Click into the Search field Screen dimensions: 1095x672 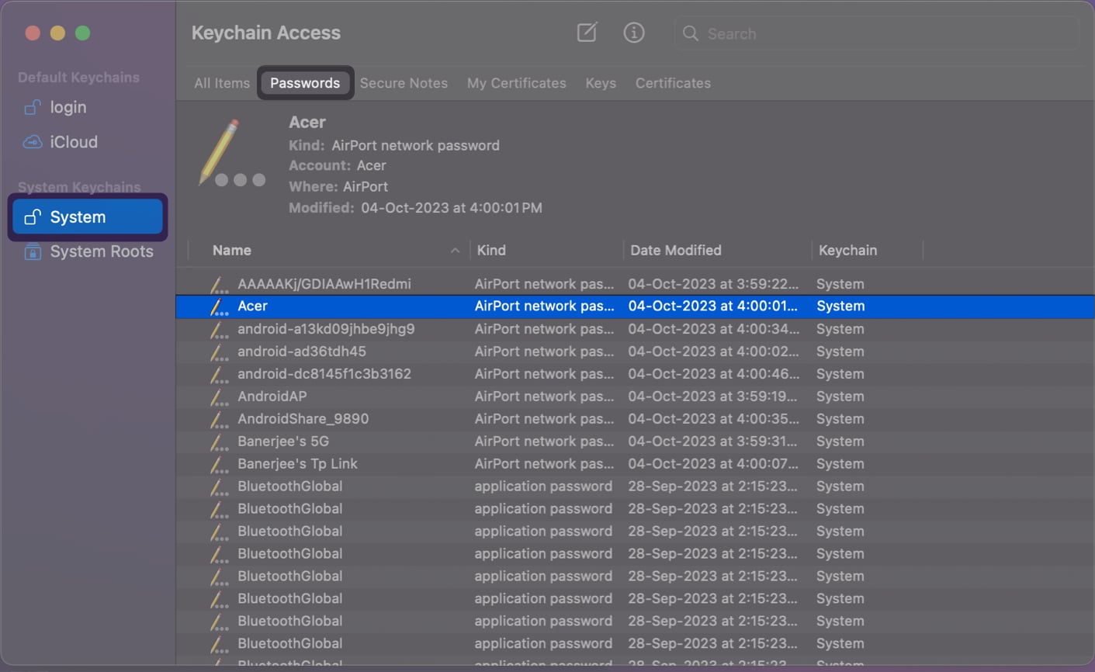coord(876,33)
